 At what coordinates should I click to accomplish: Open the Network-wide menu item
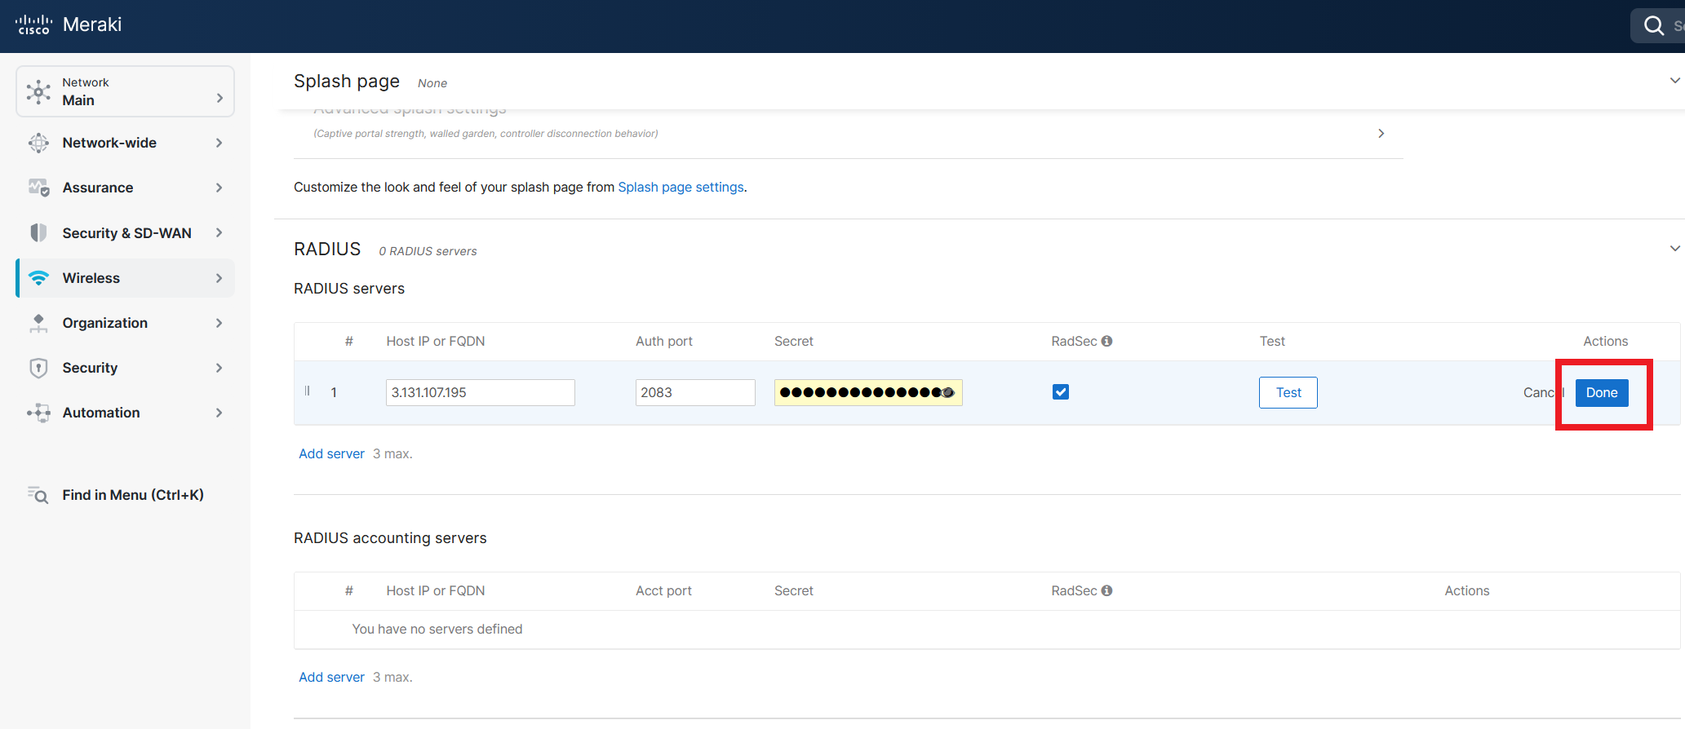click(x=126, y=143)
